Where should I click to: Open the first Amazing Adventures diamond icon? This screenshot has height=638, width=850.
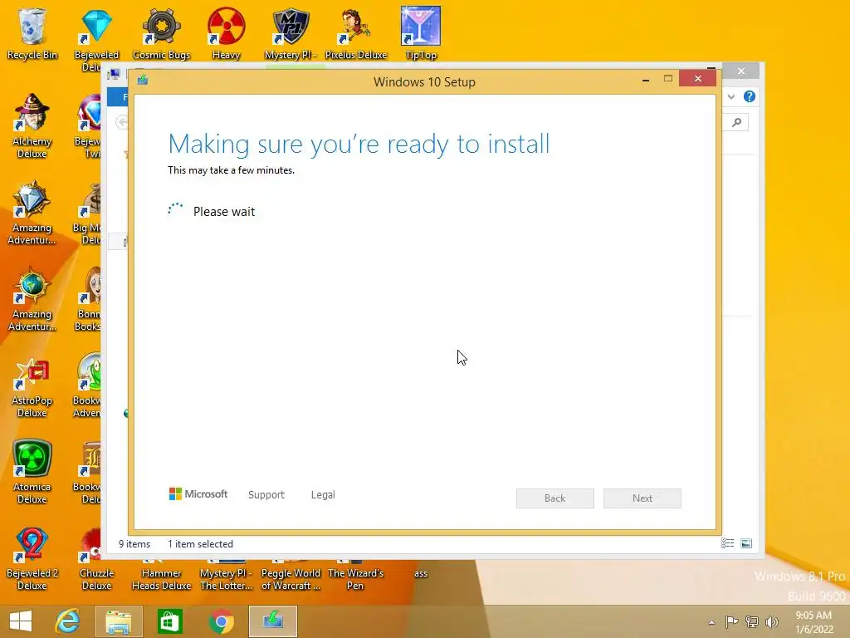[32, 213]
